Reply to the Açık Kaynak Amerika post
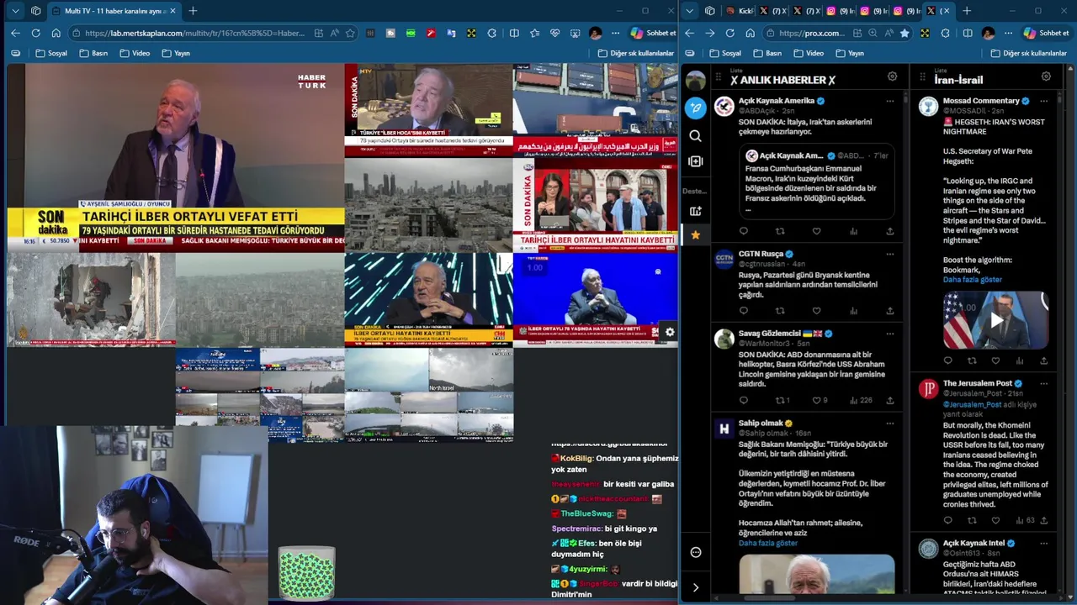Image resolution: width=1077 pixels, height=605 pixels. pos(743,231)
